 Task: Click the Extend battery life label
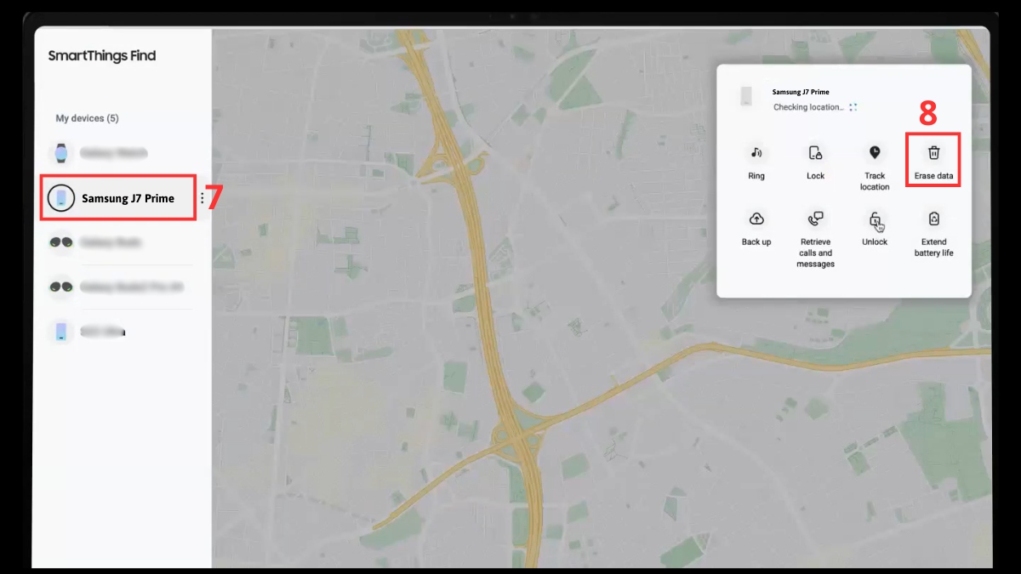[933, 247]
